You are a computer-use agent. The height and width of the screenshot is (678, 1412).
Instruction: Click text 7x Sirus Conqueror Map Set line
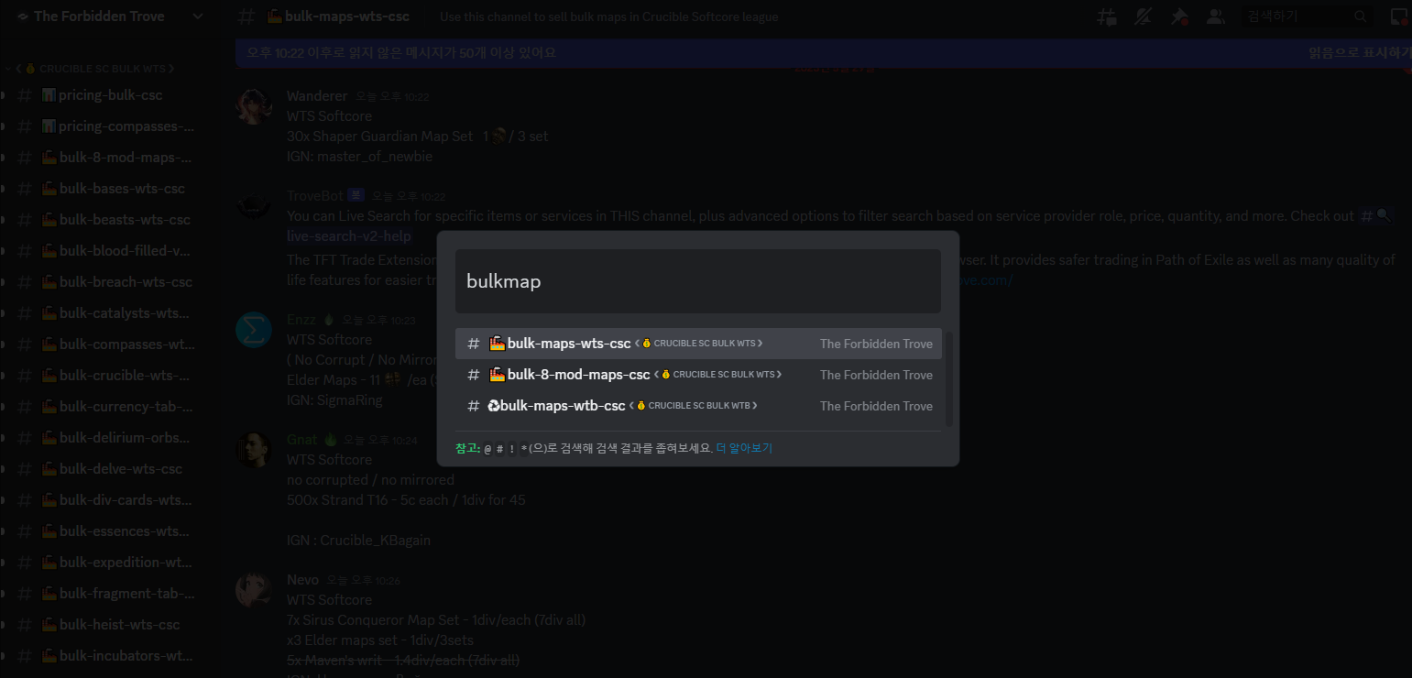436,620
